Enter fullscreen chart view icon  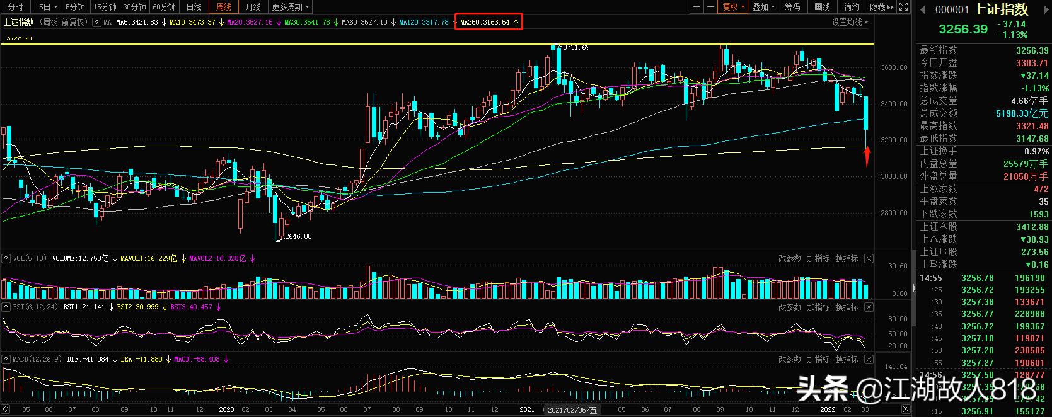pos(903,7)
